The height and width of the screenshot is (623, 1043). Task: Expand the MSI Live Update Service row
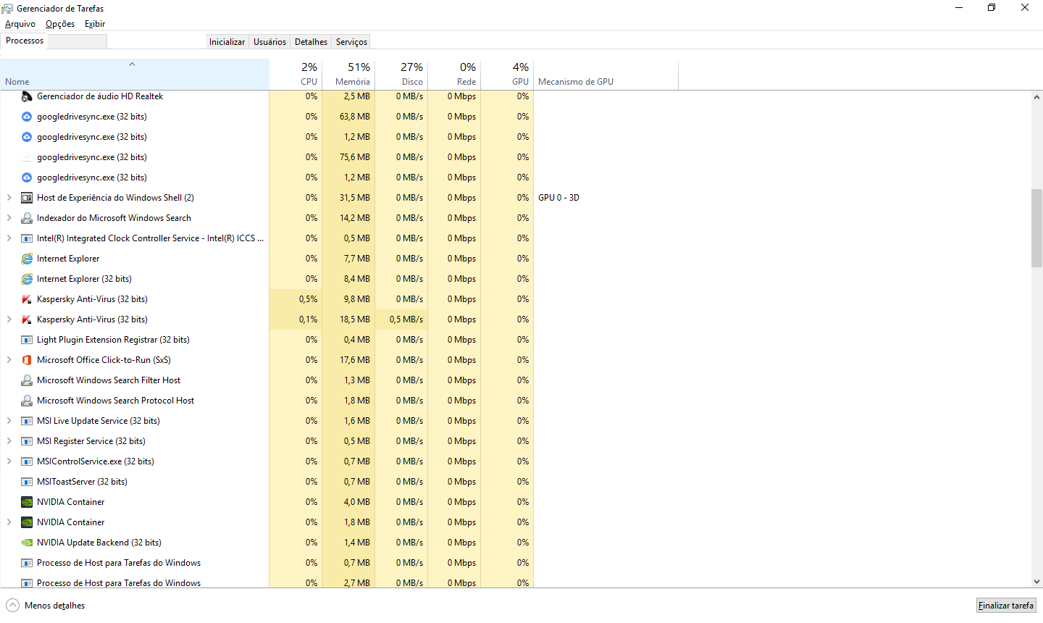9,421
